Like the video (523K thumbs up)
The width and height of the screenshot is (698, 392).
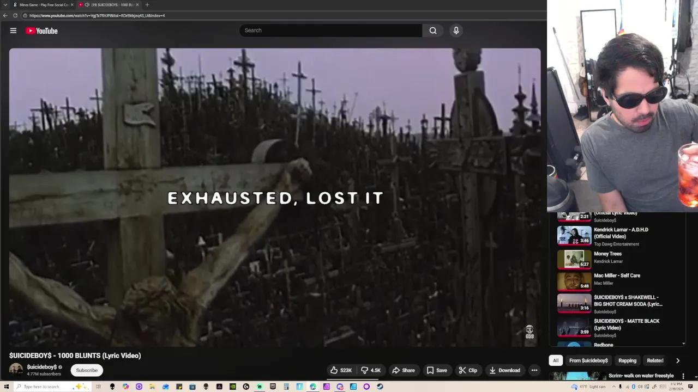pos(341,370)
